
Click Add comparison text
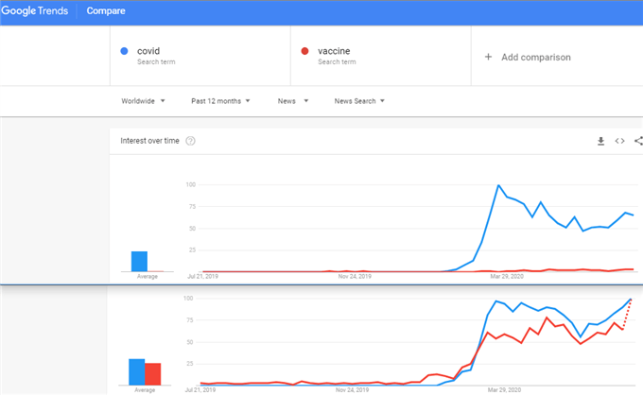click(536, 57)
